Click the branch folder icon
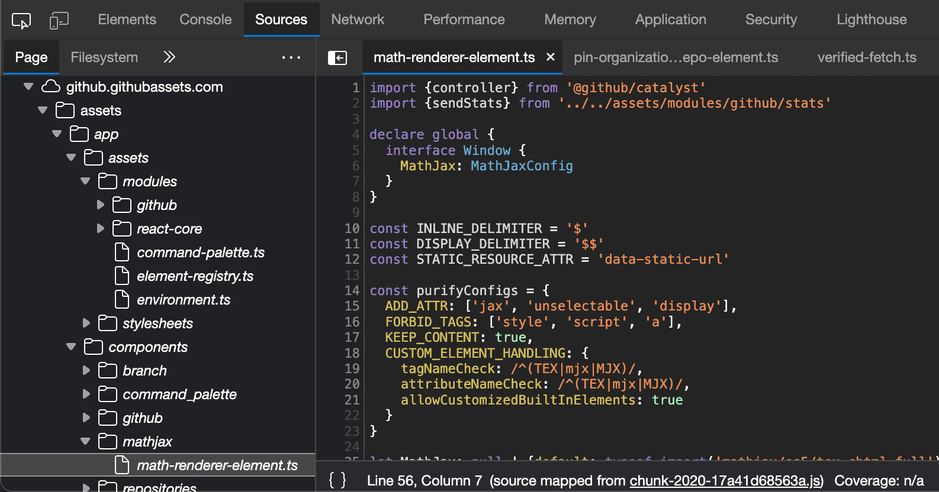 click(108, 370)
